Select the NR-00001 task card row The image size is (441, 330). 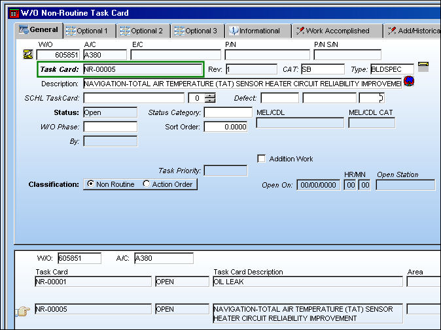coord(93,282)
